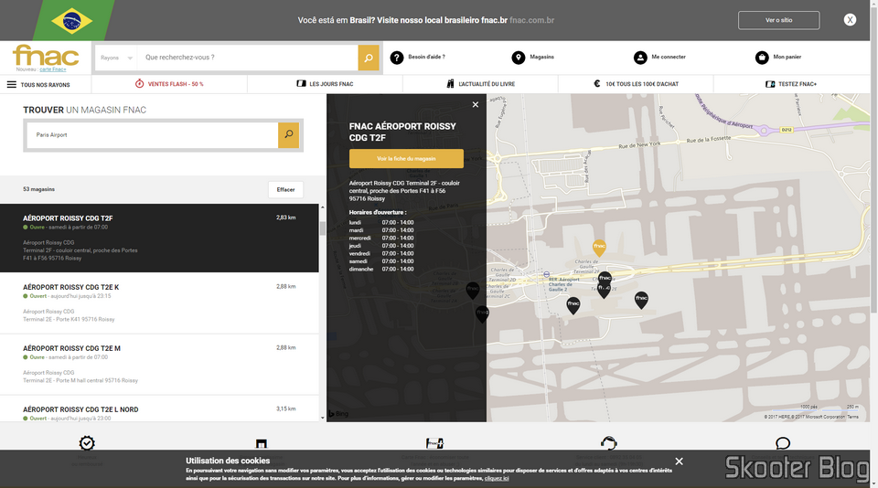This screenshot has width=878, height=488.
Task: Click the Fnac logo
Action: click(46, 56)
